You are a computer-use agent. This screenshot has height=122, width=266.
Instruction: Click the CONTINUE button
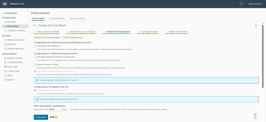[41, 117]
